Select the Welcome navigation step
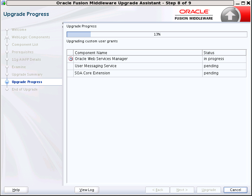The image size is (252, 196). (19, 30)
